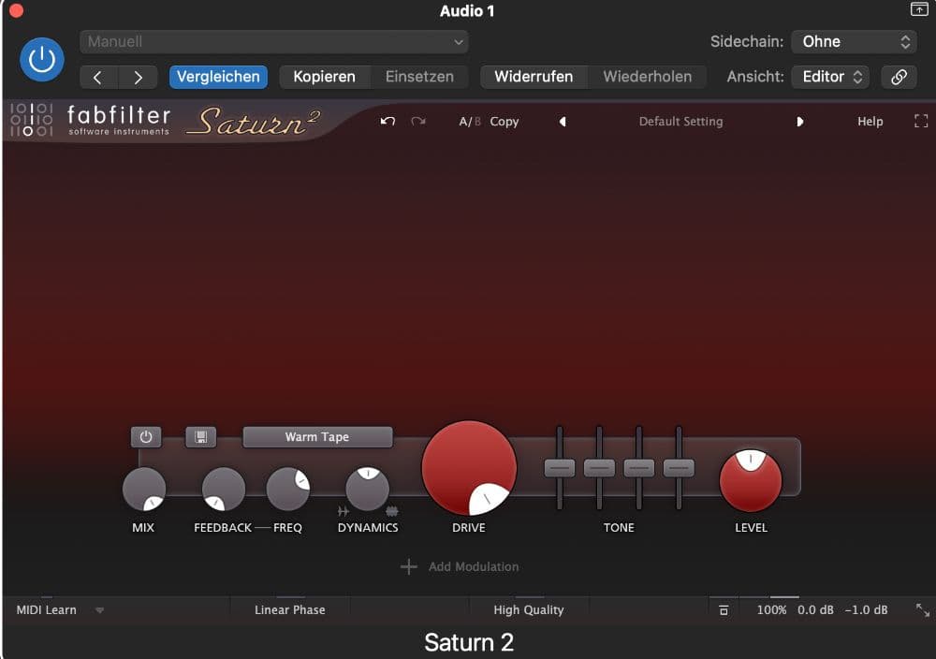Click Add Modulation plus button
Image resolution: width=936 pixels, height=659 pixels.
click(x=408, y=566)
